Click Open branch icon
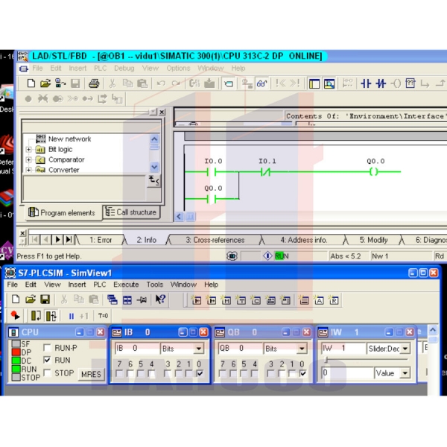 [x=425, y=83]
